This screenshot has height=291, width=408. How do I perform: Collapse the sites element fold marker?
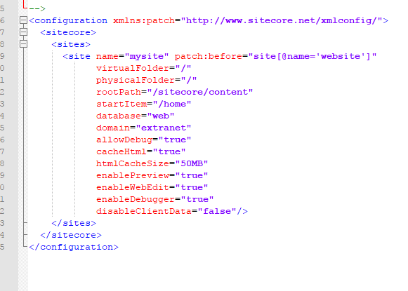tap(23, 44)
